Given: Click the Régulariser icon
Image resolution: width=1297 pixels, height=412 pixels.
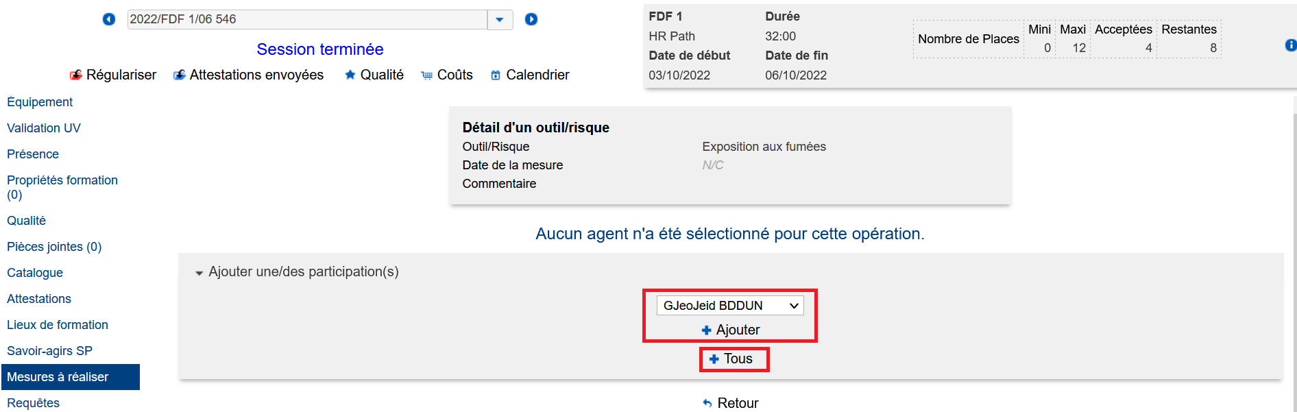Looking at the screenshot, I should click(x=76, y=75).
